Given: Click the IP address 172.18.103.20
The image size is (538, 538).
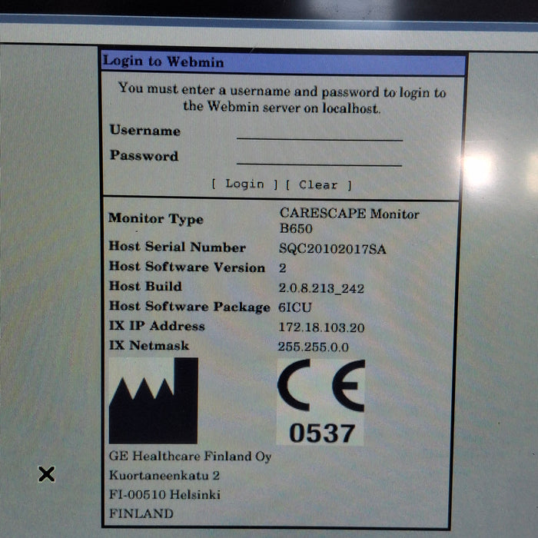Looking at the screenshot, I should click(x=321, y=327).
